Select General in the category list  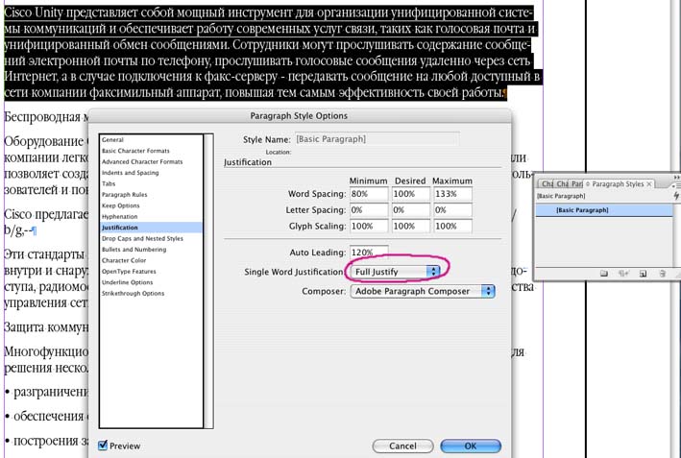(112, 140)
